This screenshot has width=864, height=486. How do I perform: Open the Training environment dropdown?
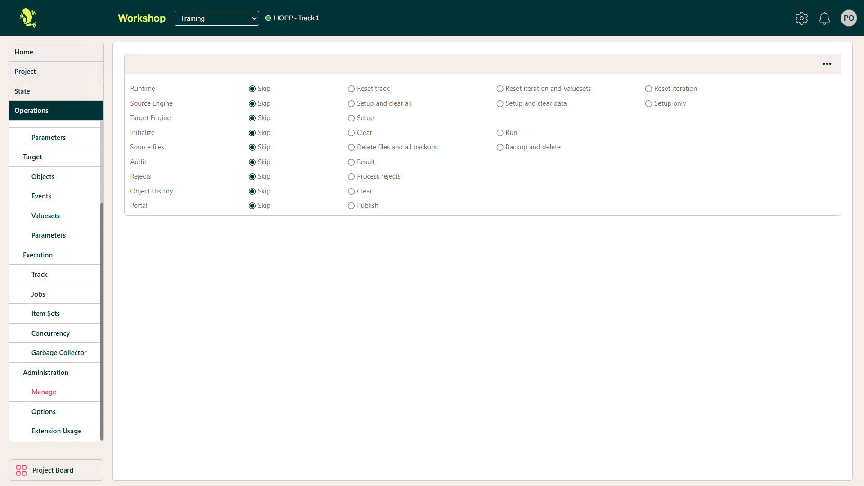coord(216,18)
